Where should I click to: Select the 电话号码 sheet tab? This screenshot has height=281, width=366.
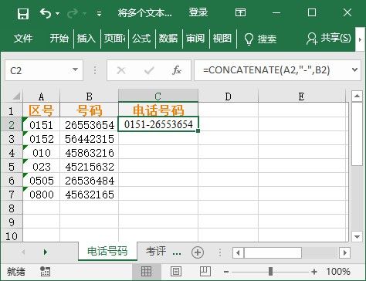pos(107,251)
